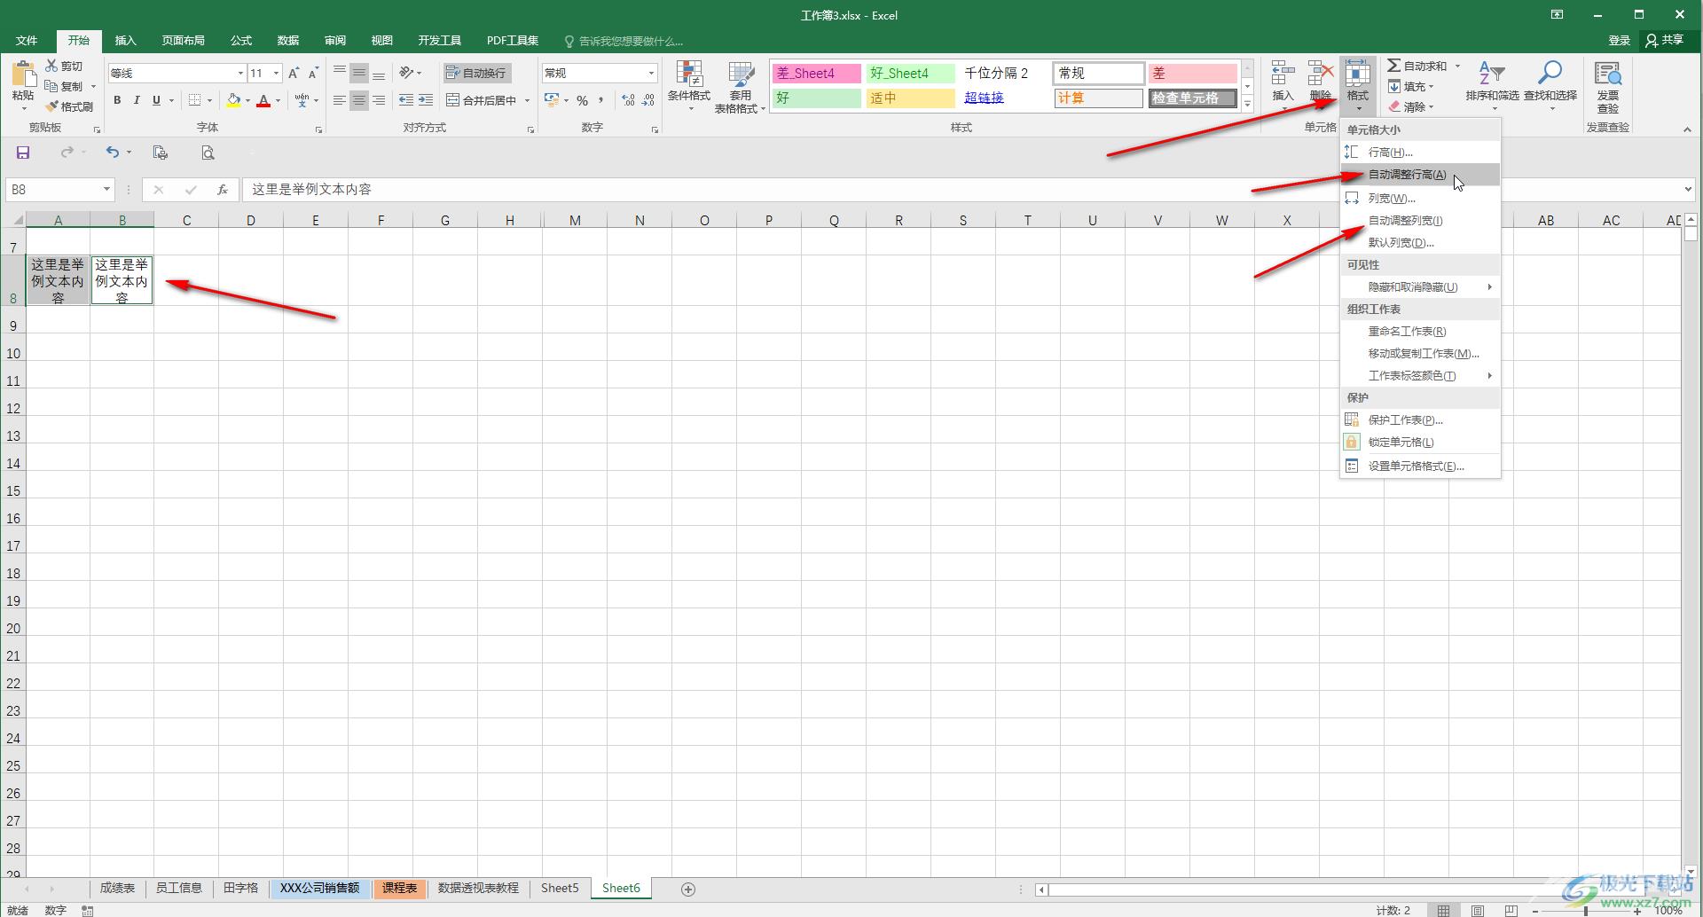The image size is (1703, 917).
Task: Click the 共享 share button
Action: pos(1664,41)
